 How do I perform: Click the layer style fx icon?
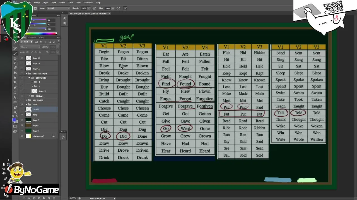point(29,198)
